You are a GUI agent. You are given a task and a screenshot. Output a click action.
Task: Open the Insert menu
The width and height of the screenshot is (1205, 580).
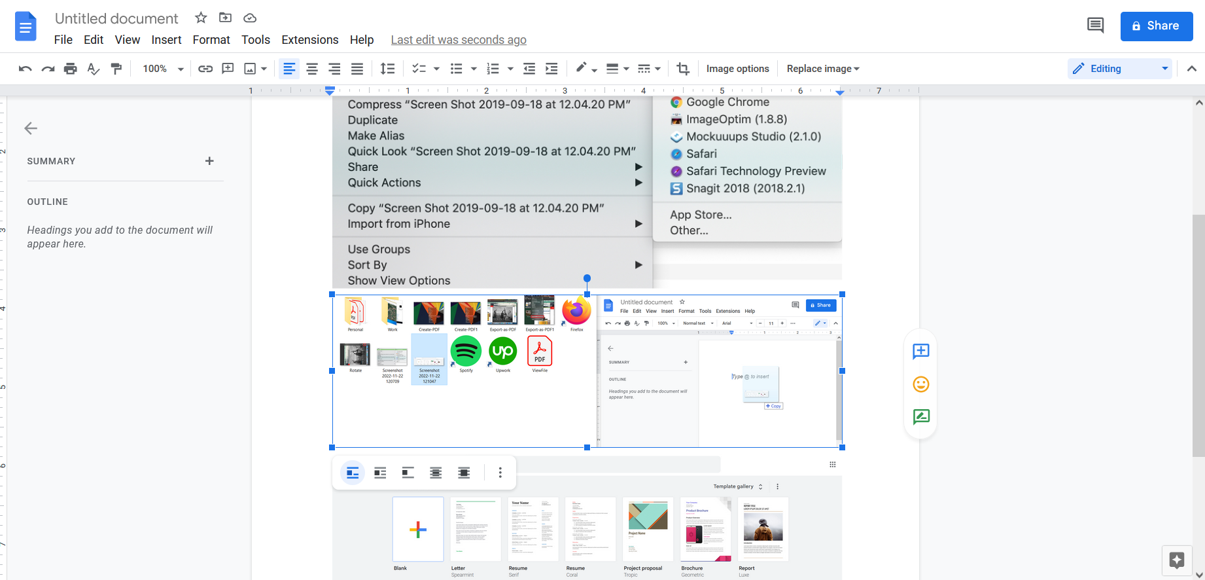click(x=166, y=40)
